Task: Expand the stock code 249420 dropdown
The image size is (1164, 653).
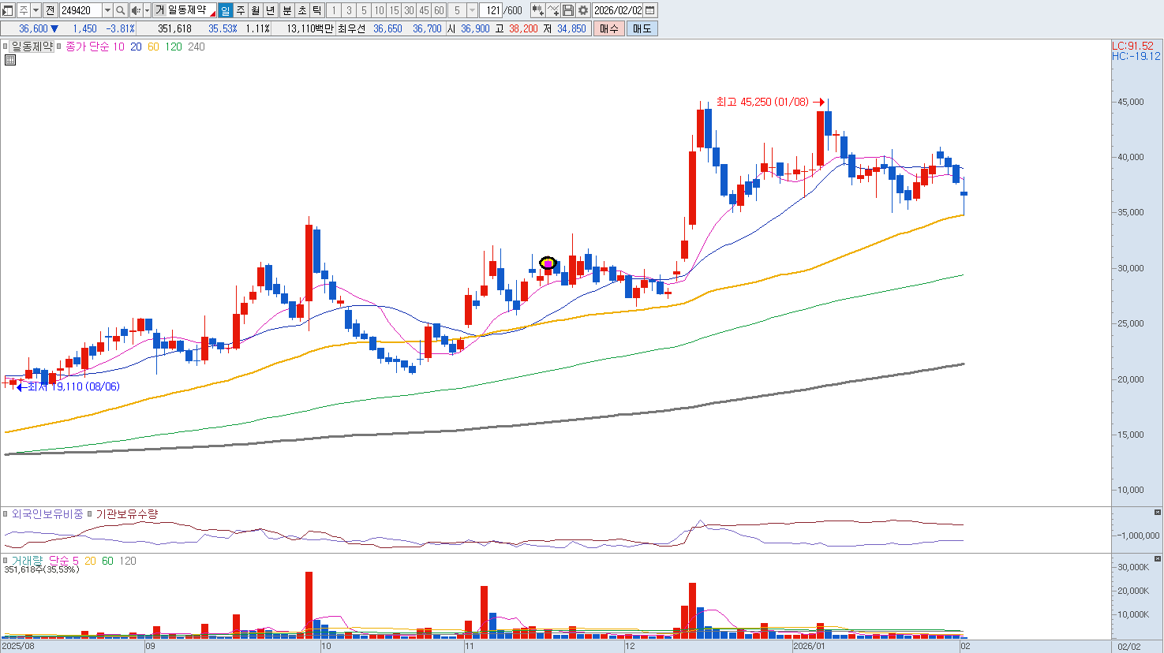Action: click(107, 10)
